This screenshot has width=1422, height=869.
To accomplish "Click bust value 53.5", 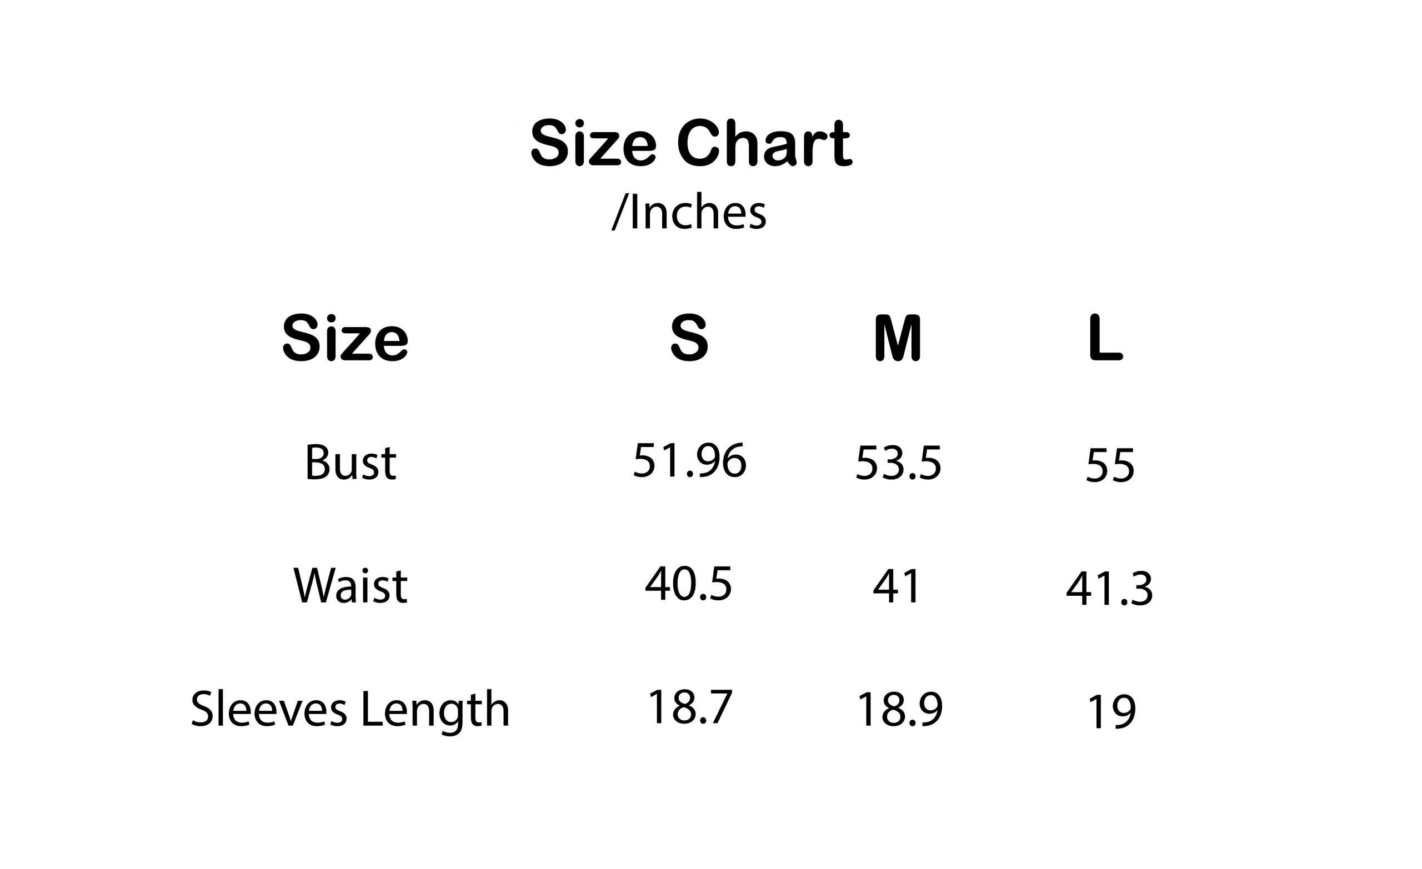I will [x=898, y=463].
